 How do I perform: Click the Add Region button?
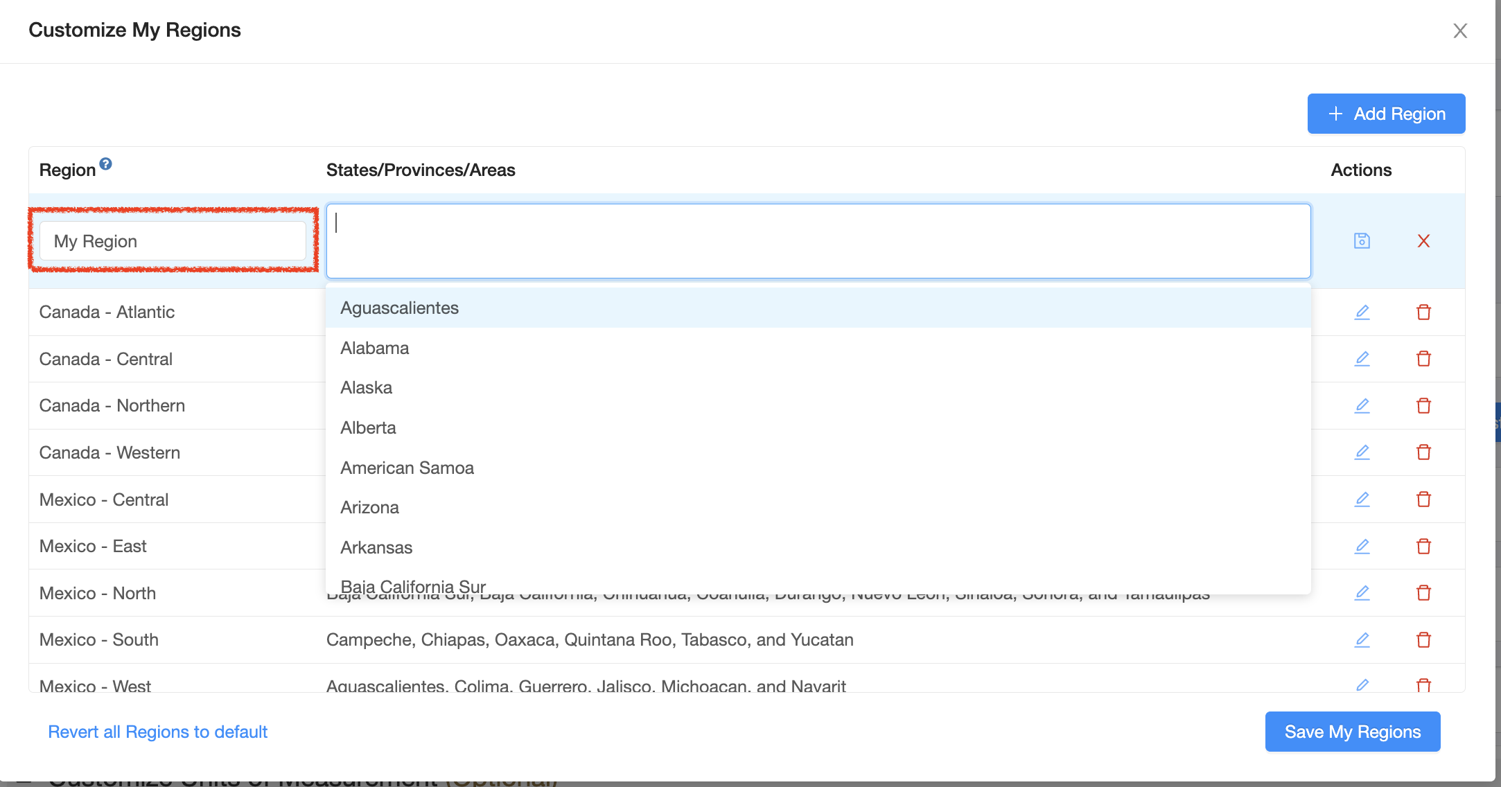pos(1386,114)
